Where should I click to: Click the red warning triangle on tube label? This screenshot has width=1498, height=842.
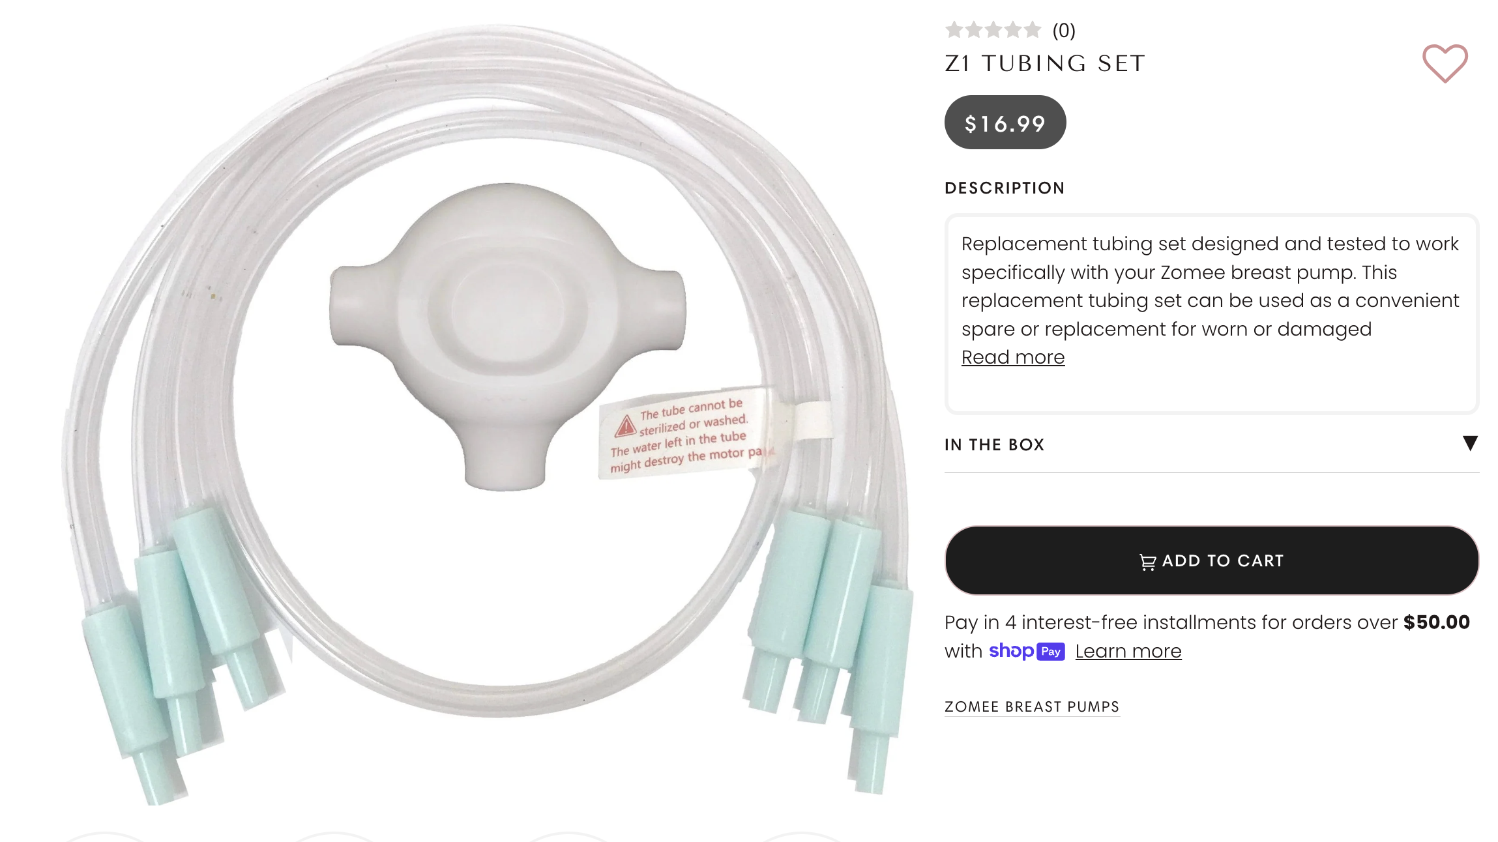[625, 426]
